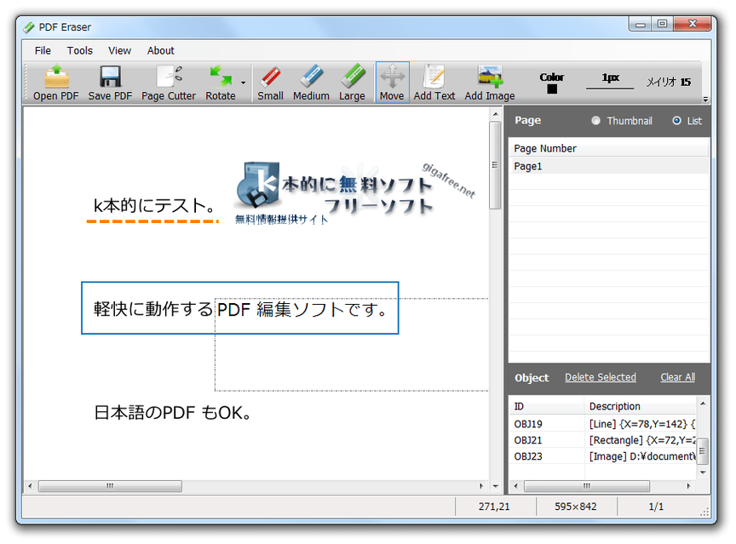Image resolution: width=736 pixels, height=544 pixels.
Task: Click the object list horizontal scrollbar thumb
Action: point(587,486)
